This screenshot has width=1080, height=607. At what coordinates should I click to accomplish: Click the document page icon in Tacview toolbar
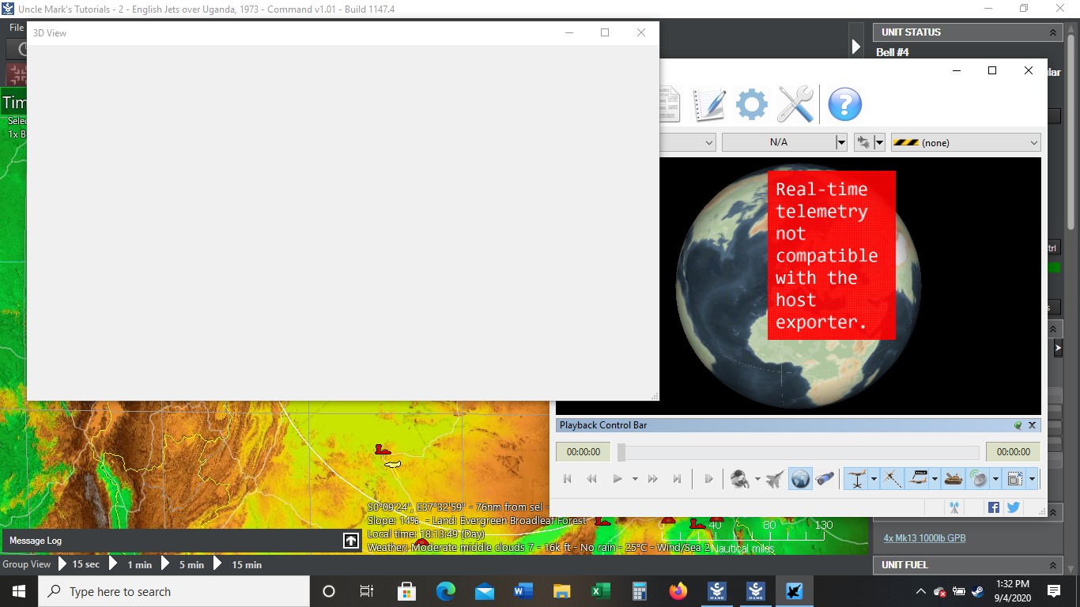669,104
